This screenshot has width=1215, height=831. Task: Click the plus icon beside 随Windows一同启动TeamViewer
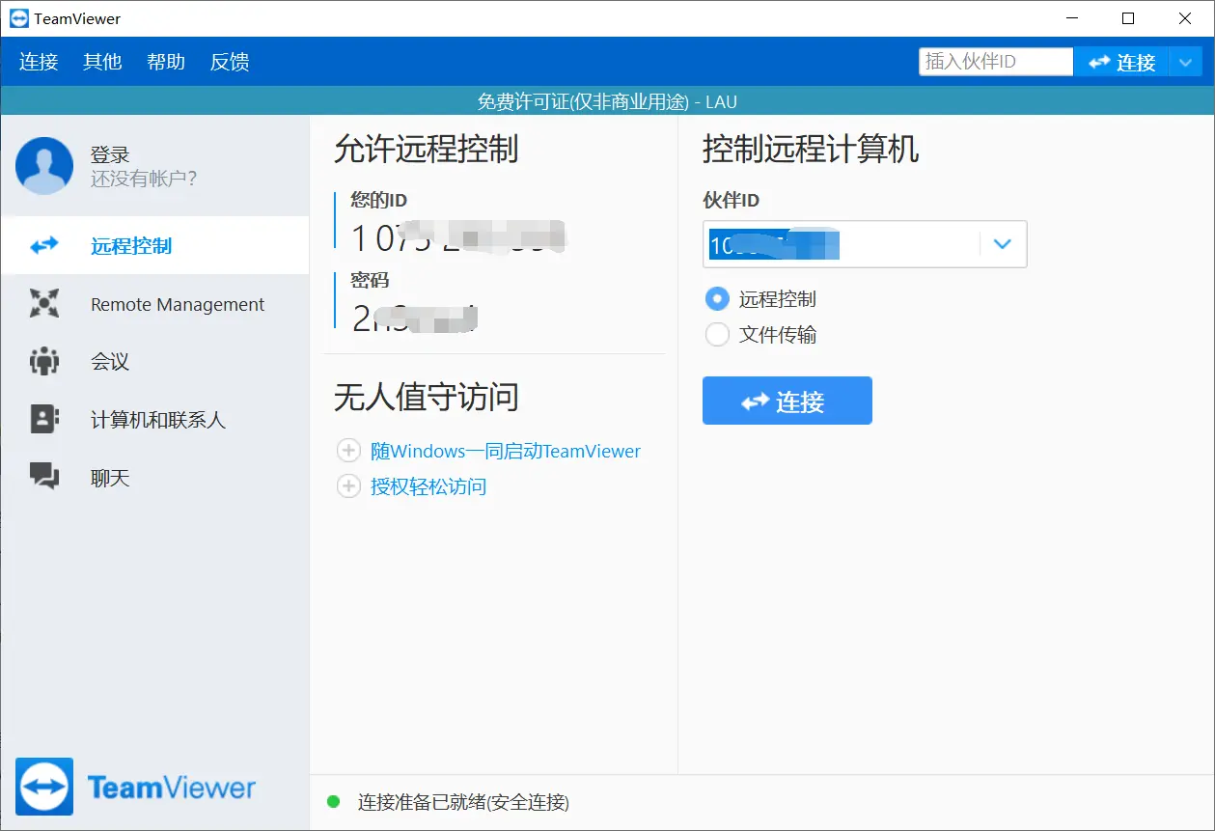(348, 451)
